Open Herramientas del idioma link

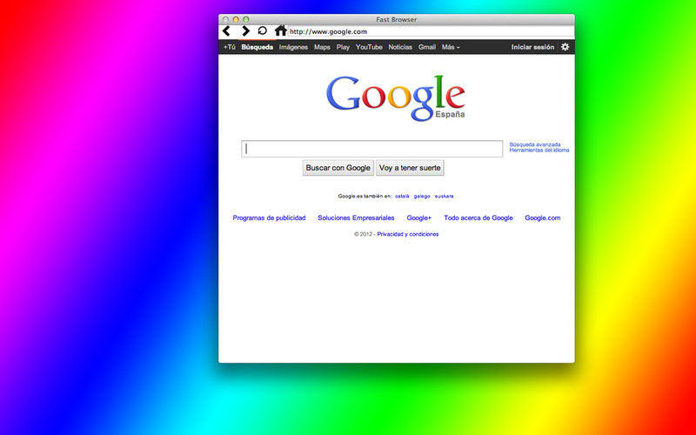click(539, 150)
